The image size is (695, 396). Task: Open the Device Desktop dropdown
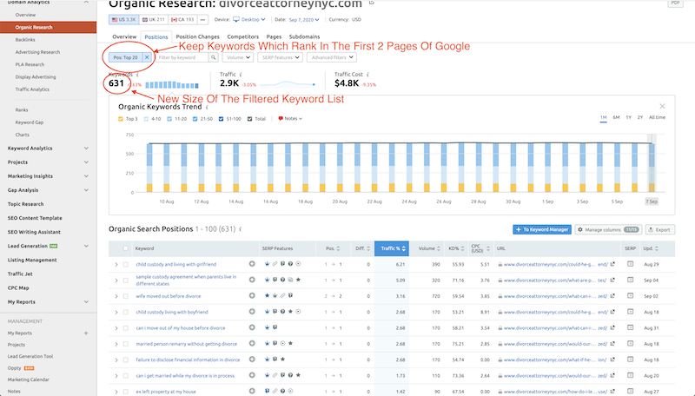tap(249, 19)
